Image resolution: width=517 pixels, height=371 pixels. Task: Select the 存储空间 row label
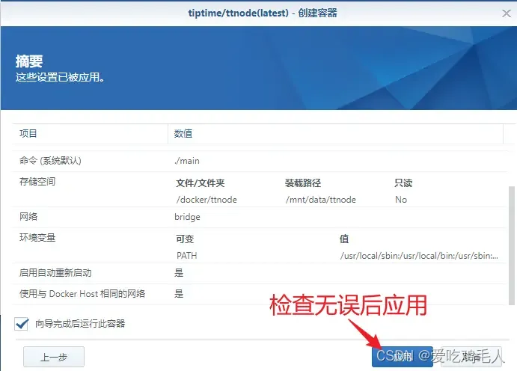pos(37,182)
